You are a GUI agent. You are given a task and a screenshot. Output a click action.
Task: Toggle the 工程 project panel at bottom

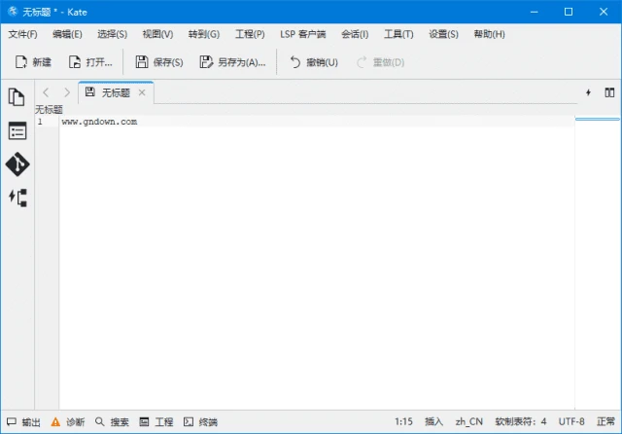coord(156,422)
